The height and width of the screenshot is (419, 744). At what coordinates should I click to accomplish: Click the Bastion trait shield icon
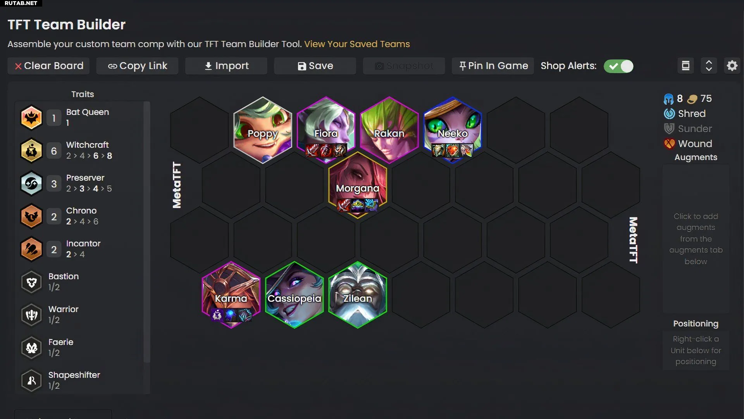(31, 282)
